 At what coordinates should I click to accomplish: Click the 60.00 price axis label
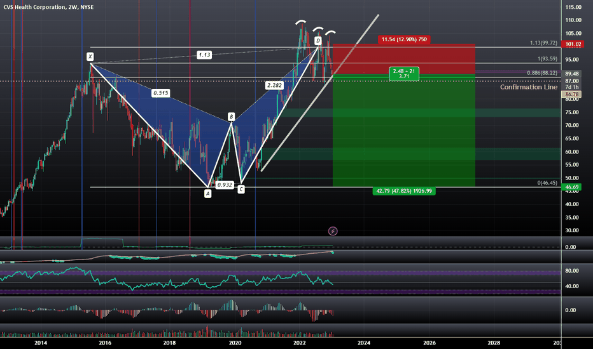point(572,152)
